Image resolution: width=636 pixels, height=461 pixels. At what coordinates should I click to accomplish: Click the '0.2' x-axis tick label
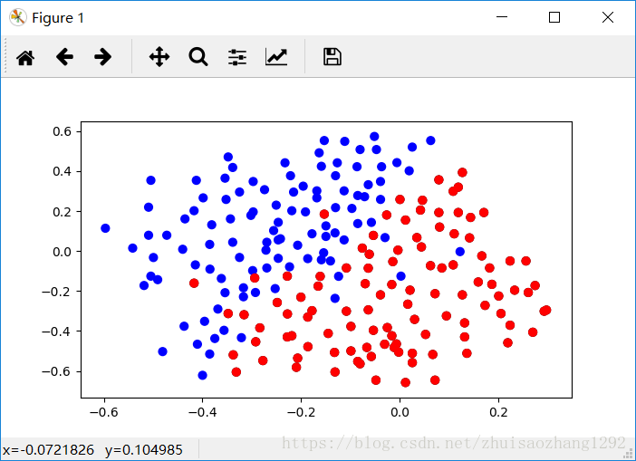498,412
